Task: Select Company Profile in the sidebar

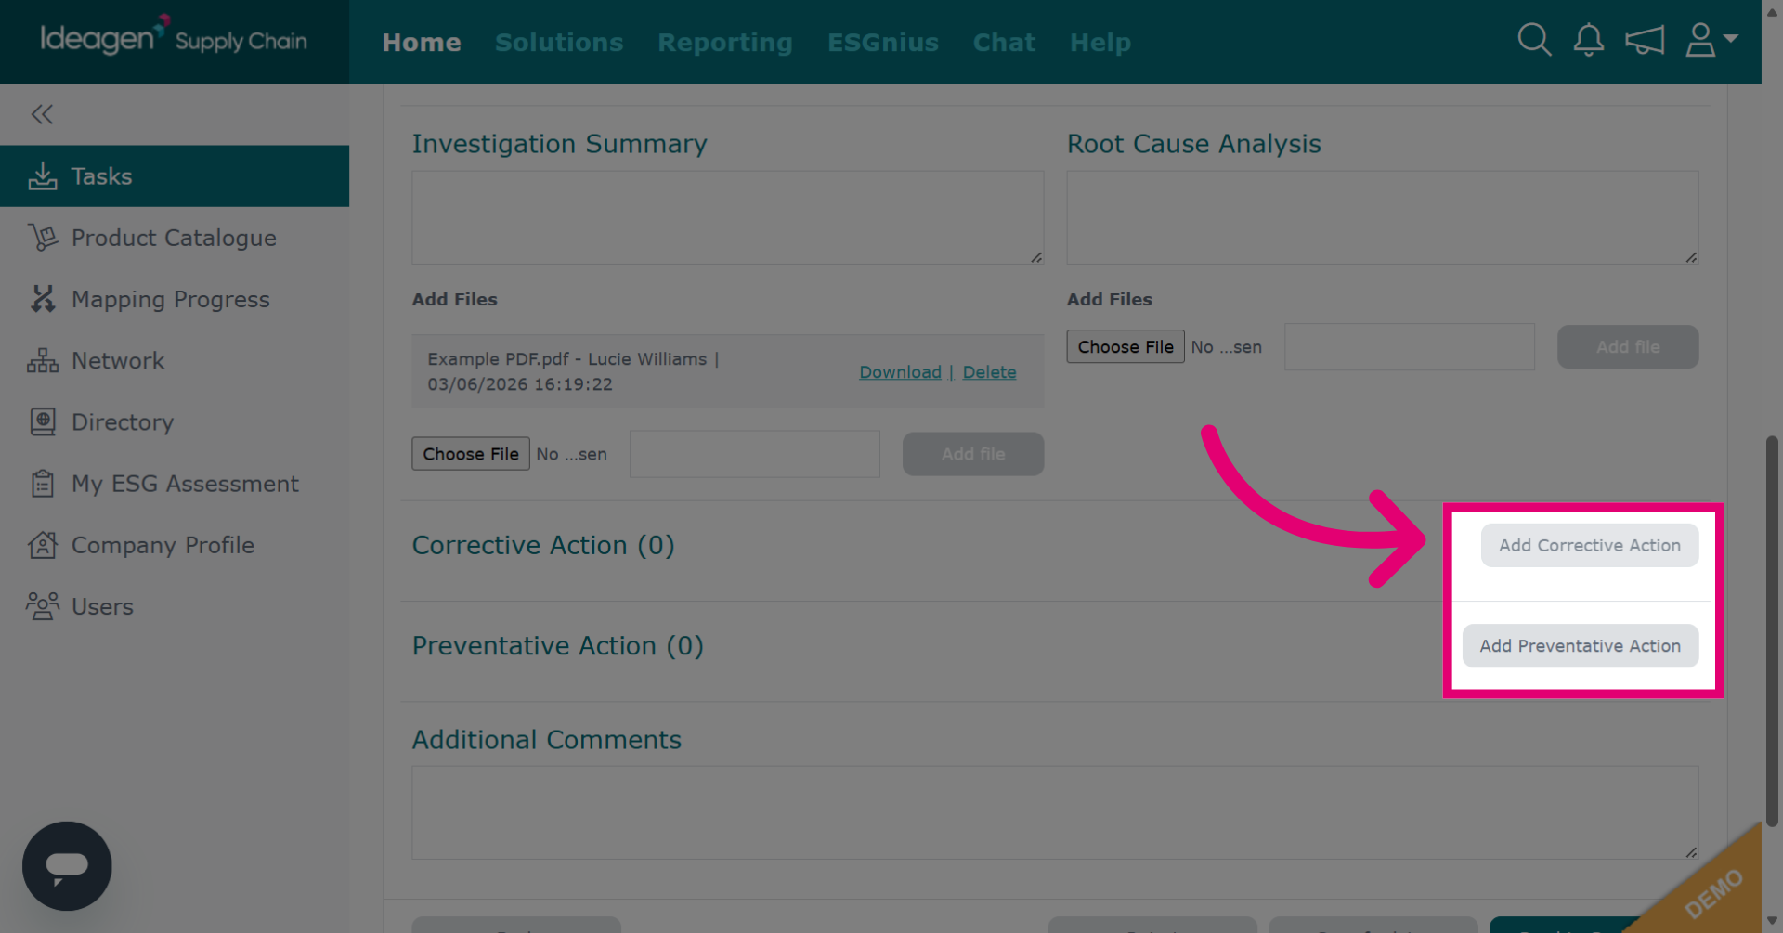Action: coord(175,545)
